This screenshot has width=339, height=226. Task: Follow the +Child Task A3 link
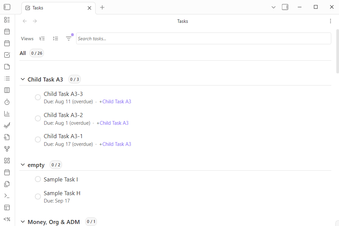pos(115,101)
